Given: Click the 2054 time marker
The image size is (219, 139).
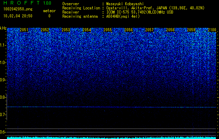Looking at the screenshot, I should coord(87,30).
